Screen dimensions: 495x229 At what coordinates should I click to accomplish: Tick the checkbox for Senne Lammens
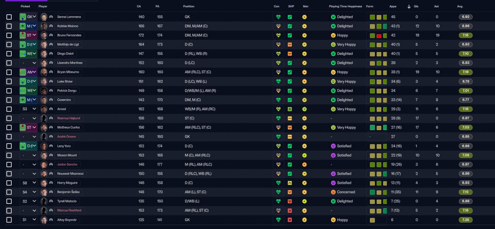(9, 17)
